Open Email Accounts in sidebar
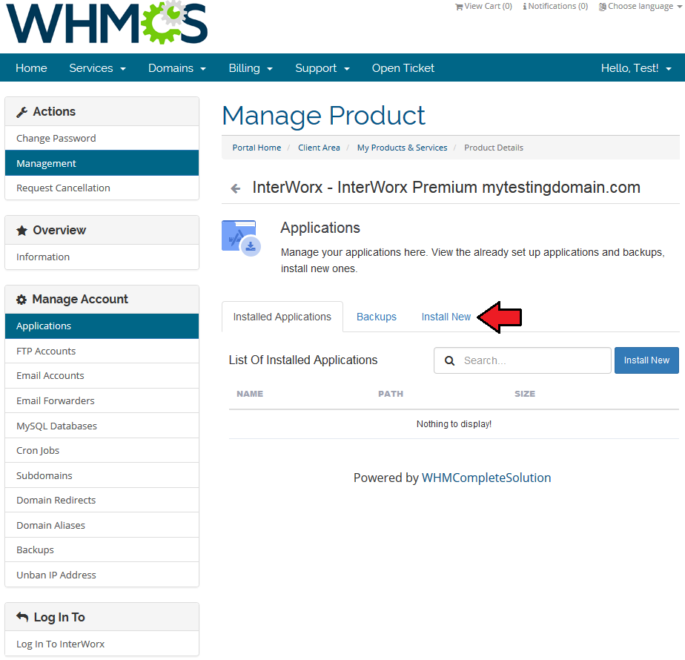Image resolution: width=685 pixels, height=660 pixels. (102, 376)
